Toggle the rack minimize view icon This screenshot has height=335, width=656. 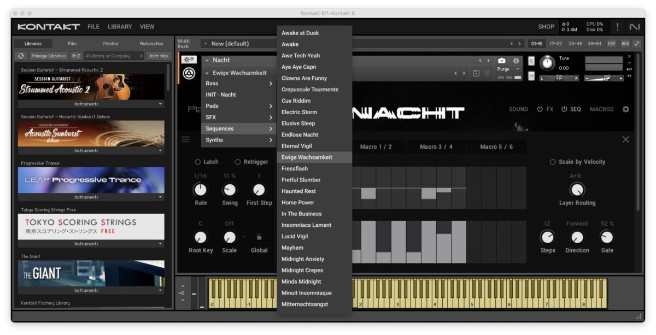[x=637, y=44]
